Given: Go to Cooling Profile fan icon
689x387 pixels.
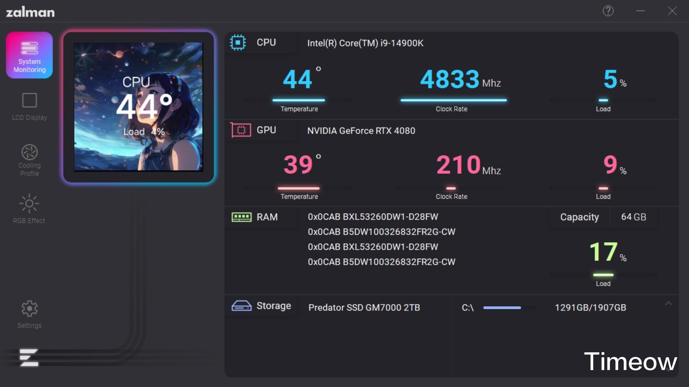Looking at the screenshot, I should coord(29,152).
